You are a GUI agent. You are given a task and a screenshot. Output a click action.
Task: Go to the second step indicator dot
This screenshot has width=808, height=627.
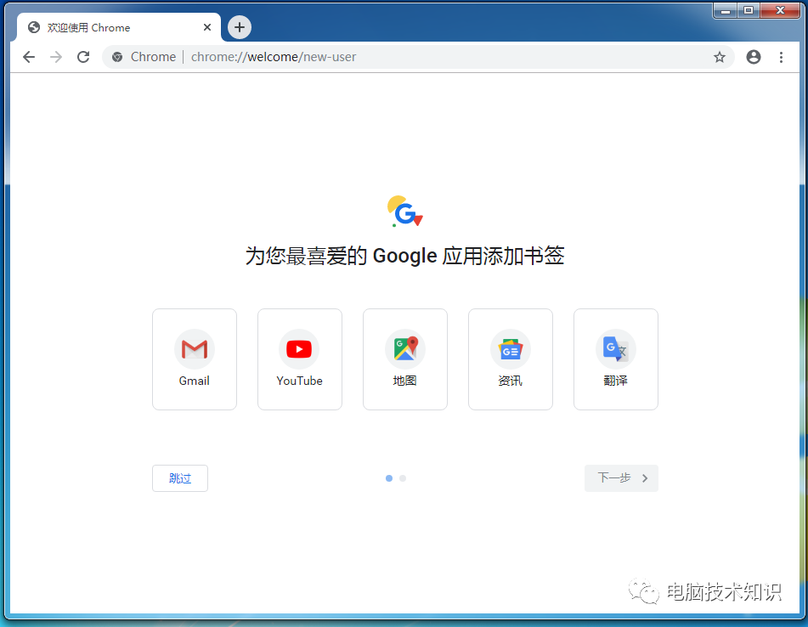click(x=403, y=478)
